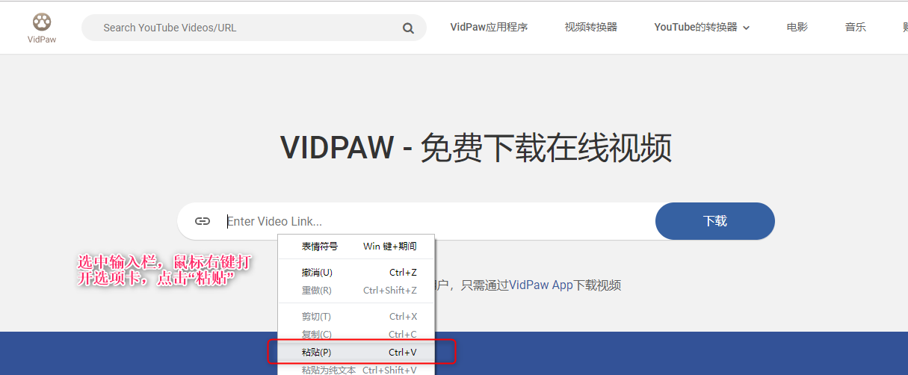Screen dimensions: 908x375
Task: Open 视频转换器 nav link
Action: (591, 27)
